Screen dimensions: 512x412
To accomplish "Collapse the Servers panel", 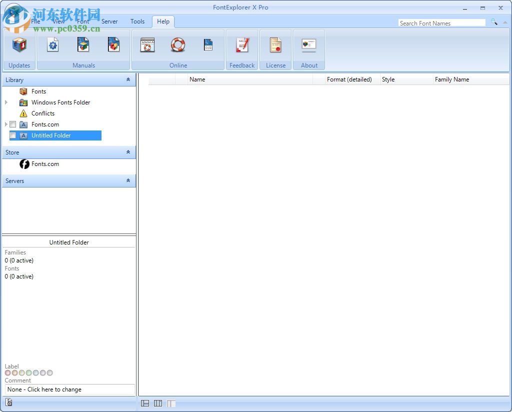I will [128, 180].
